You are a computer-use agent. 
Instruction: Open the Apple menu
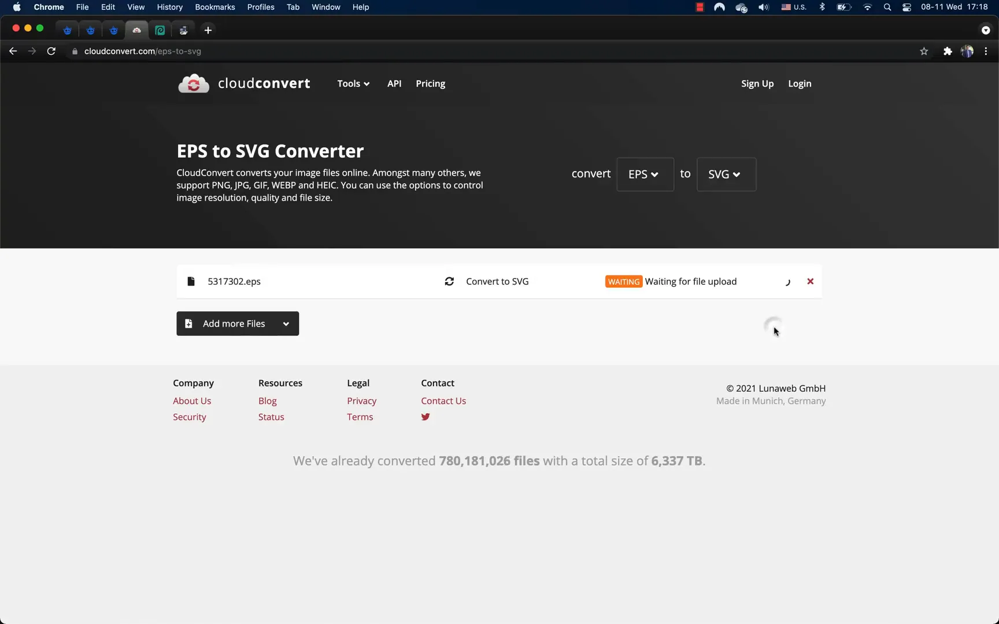17,7
